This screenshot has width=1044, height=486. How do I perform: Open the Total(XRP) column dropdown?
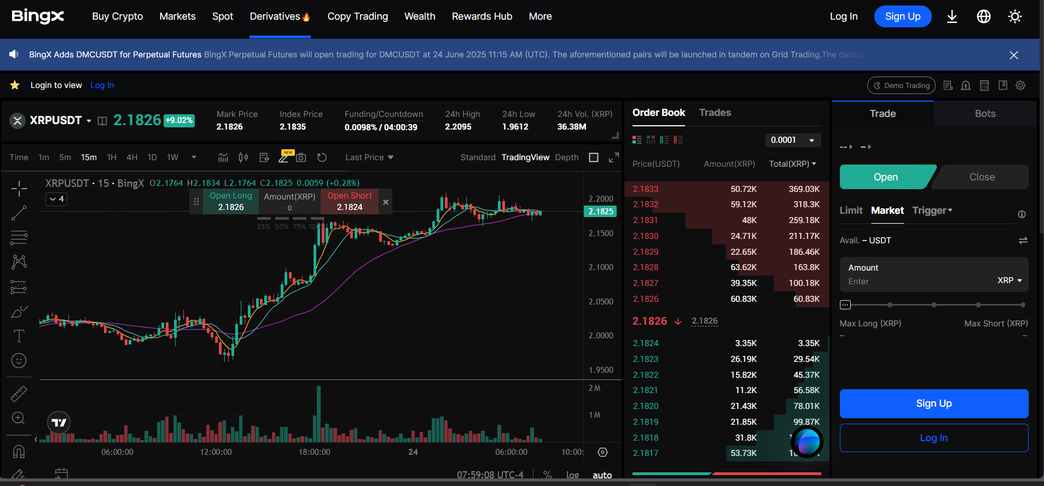pos(793,164)
